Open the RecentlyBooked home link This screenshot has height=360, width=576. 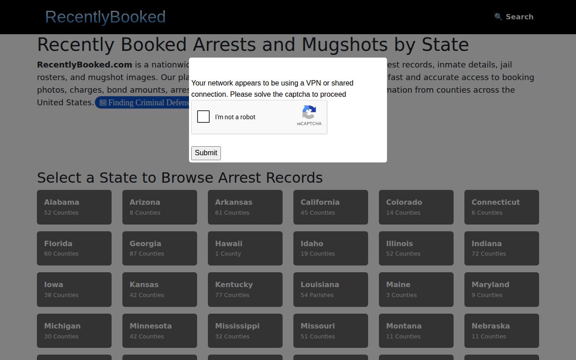point(105,17)
